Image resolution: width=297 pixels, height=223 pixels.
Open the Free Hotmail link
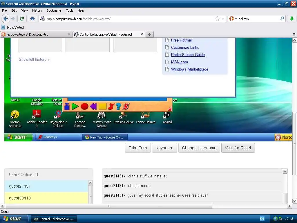182,40
